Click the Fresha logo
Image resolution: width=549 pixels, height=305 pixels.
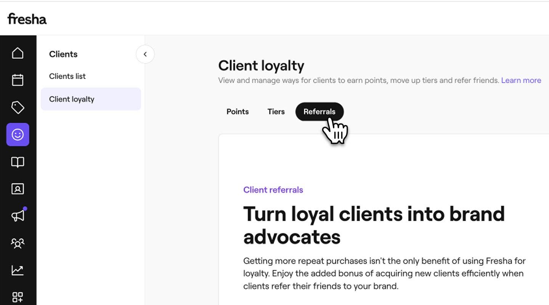click(27, 19)
